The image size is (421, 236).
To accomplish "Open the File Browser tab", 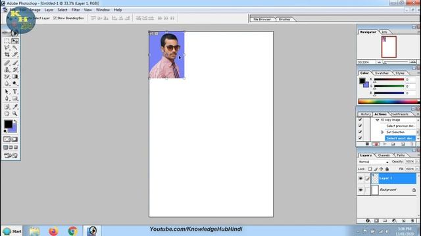I will pyautogui.click(x=262, y=19).
